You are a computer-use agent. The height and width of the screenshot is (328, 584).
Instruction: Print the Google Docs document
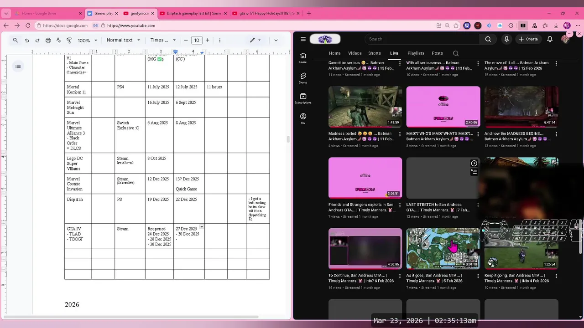48,40
